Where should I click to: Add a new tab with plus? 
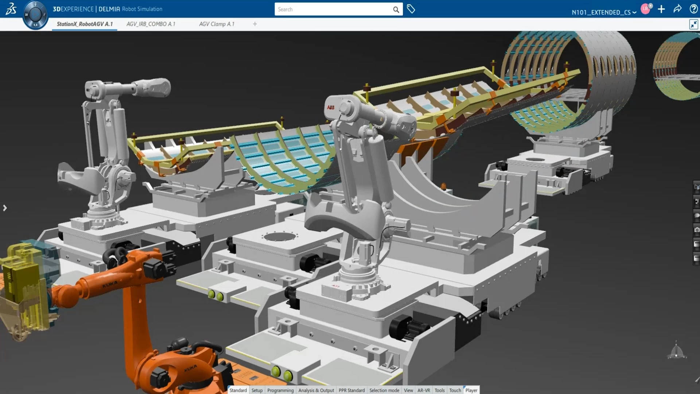point(255,24)
